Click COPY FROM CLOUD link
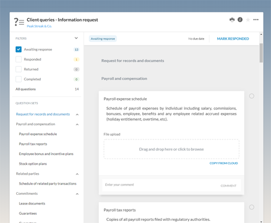Viewport: 271px width, 223px height. coord(224,163)
